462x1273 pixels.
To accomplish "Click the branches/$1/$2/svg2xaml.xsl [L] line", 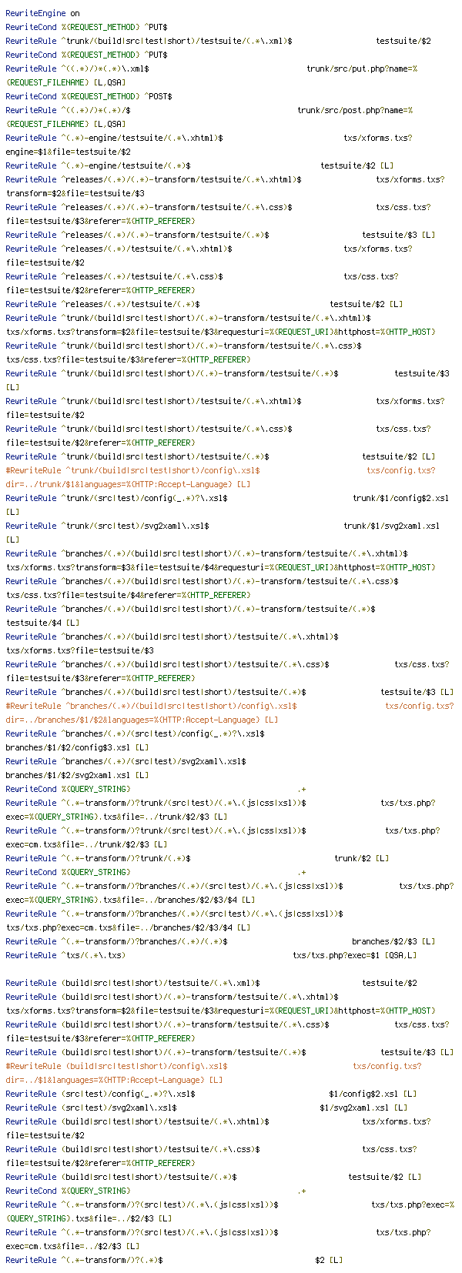I will tap(77, 775).
